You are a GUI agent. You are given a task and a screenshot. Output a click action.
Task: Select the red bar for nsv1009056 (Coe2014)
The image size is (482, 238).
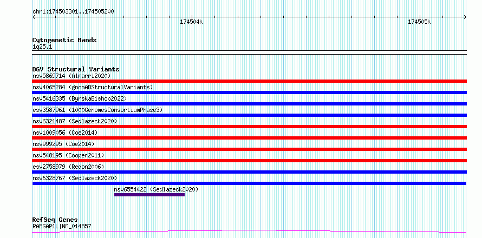coord(249,138)
